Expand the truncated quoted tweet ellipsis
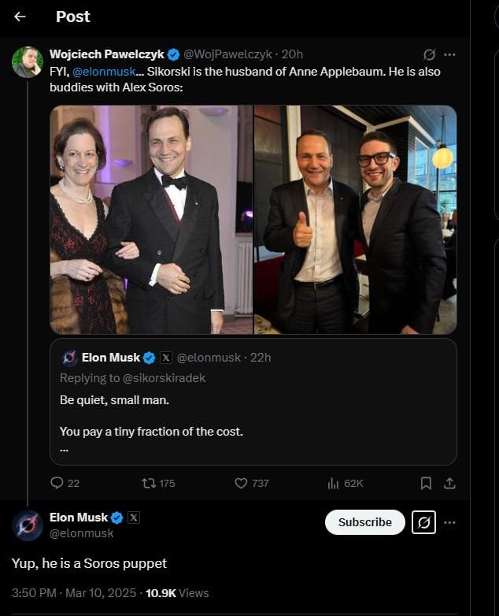Image resolution: width=499 pixels, height=616 pixels. 64,449
